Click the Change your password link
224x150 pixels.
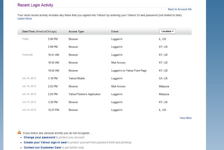click(x=39, y=138)
